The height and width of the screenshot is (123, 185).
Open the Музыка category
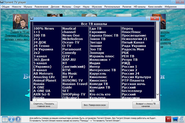tap(28, 7)
